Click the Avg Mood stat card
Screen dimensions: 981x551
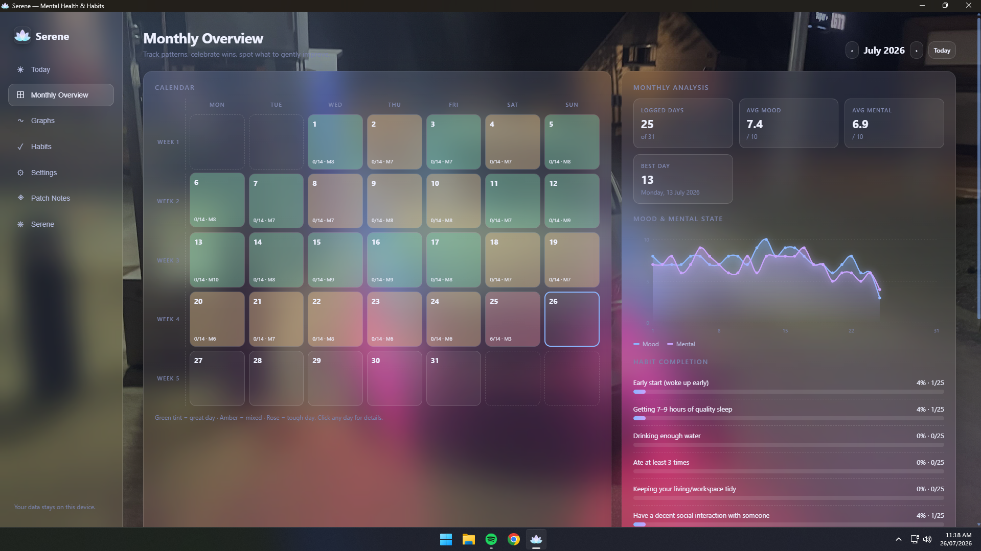click(x=788, y=124)
